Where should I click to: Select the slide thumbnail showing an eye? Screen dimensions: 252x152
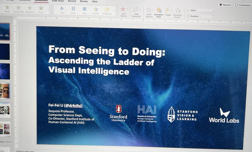pyautogui.click(x=5, y=91)
